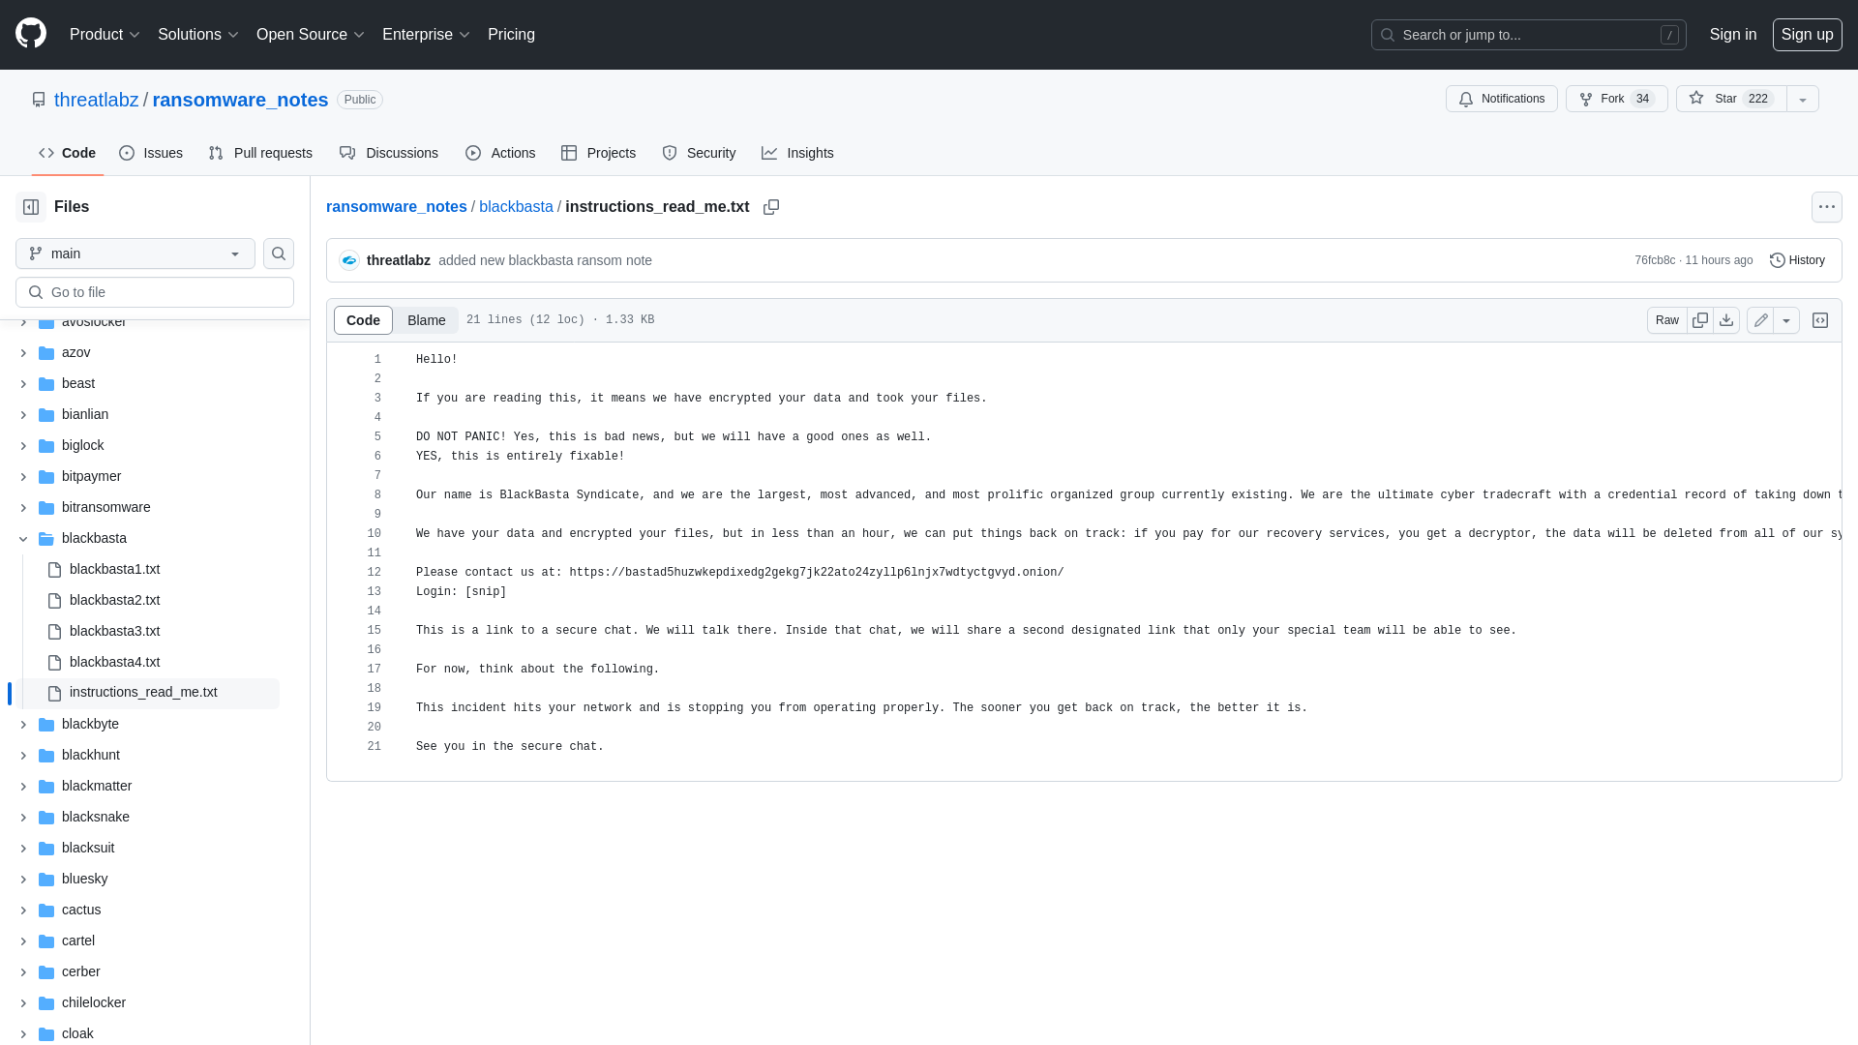Click the Insights tab

pos(796,153)
